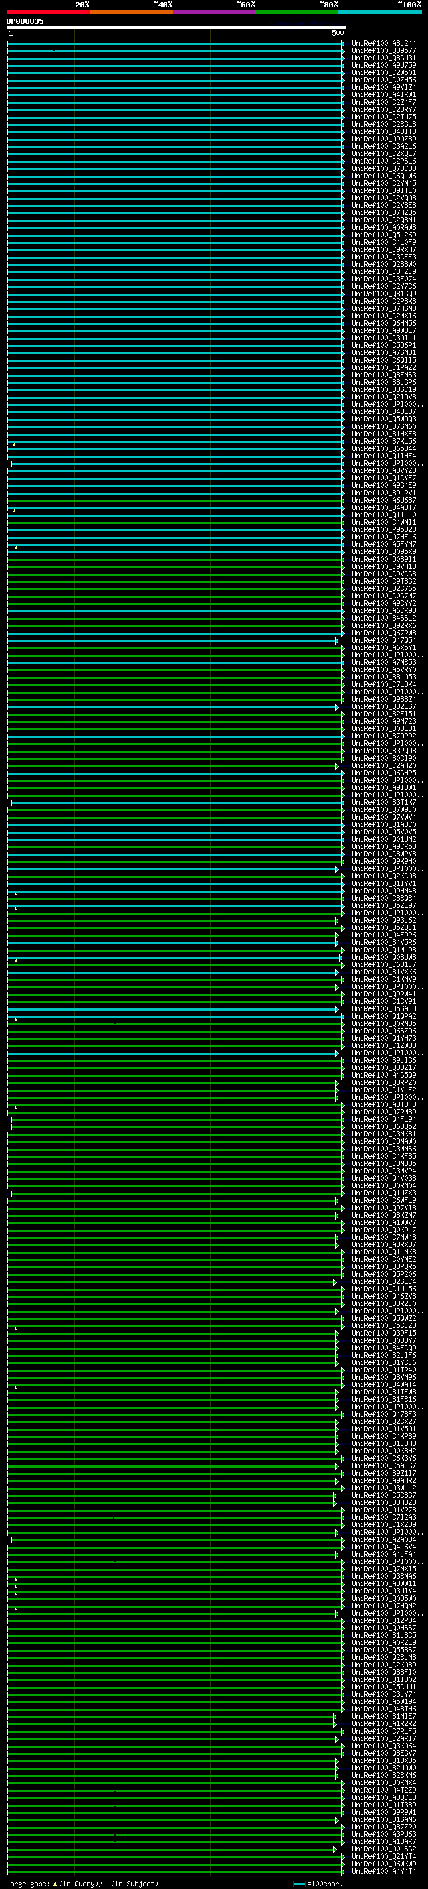The width and height of the screenshot is (428, 1889).
Task: Select label UniRef100_Q81GQ9
Action: [384, 294]
